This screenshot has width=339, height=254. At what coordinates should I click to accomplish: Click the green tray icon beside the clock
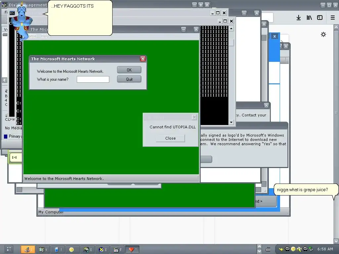[x=311, y=249]
